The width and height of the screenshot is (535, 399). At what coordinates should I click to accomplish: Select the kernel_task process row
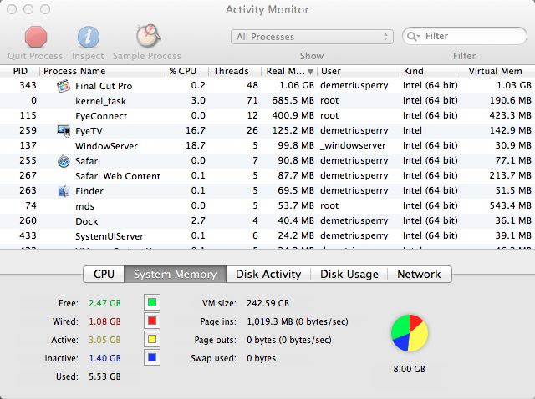coord(267,101)
